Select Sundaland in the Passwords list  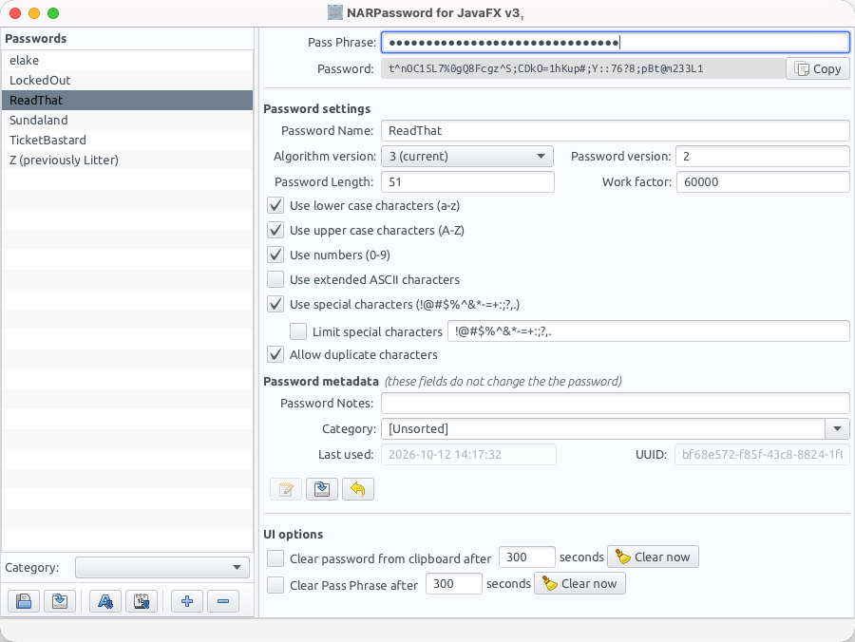pyautogui.click(x=127, y=120)
